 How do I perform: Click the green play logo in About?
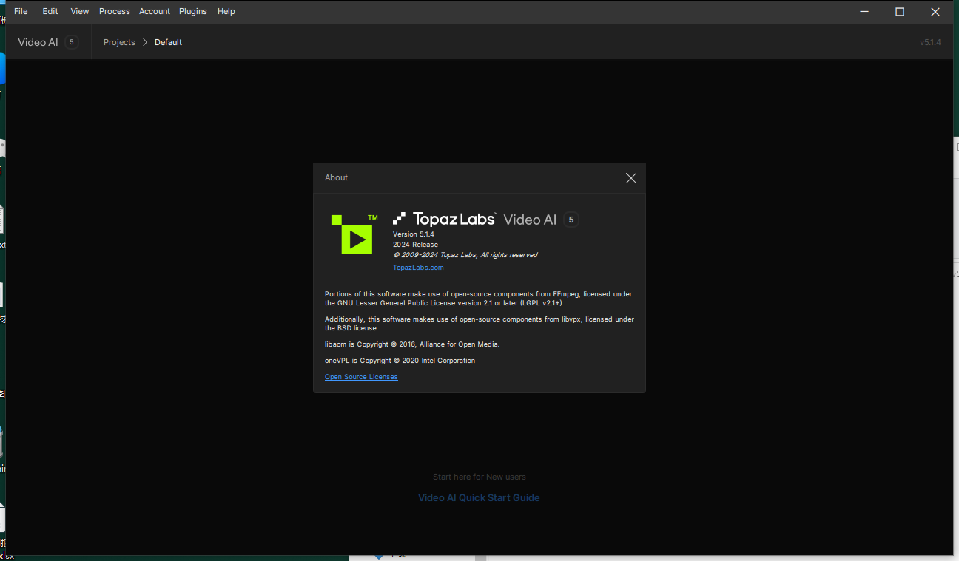coord(354,234)
